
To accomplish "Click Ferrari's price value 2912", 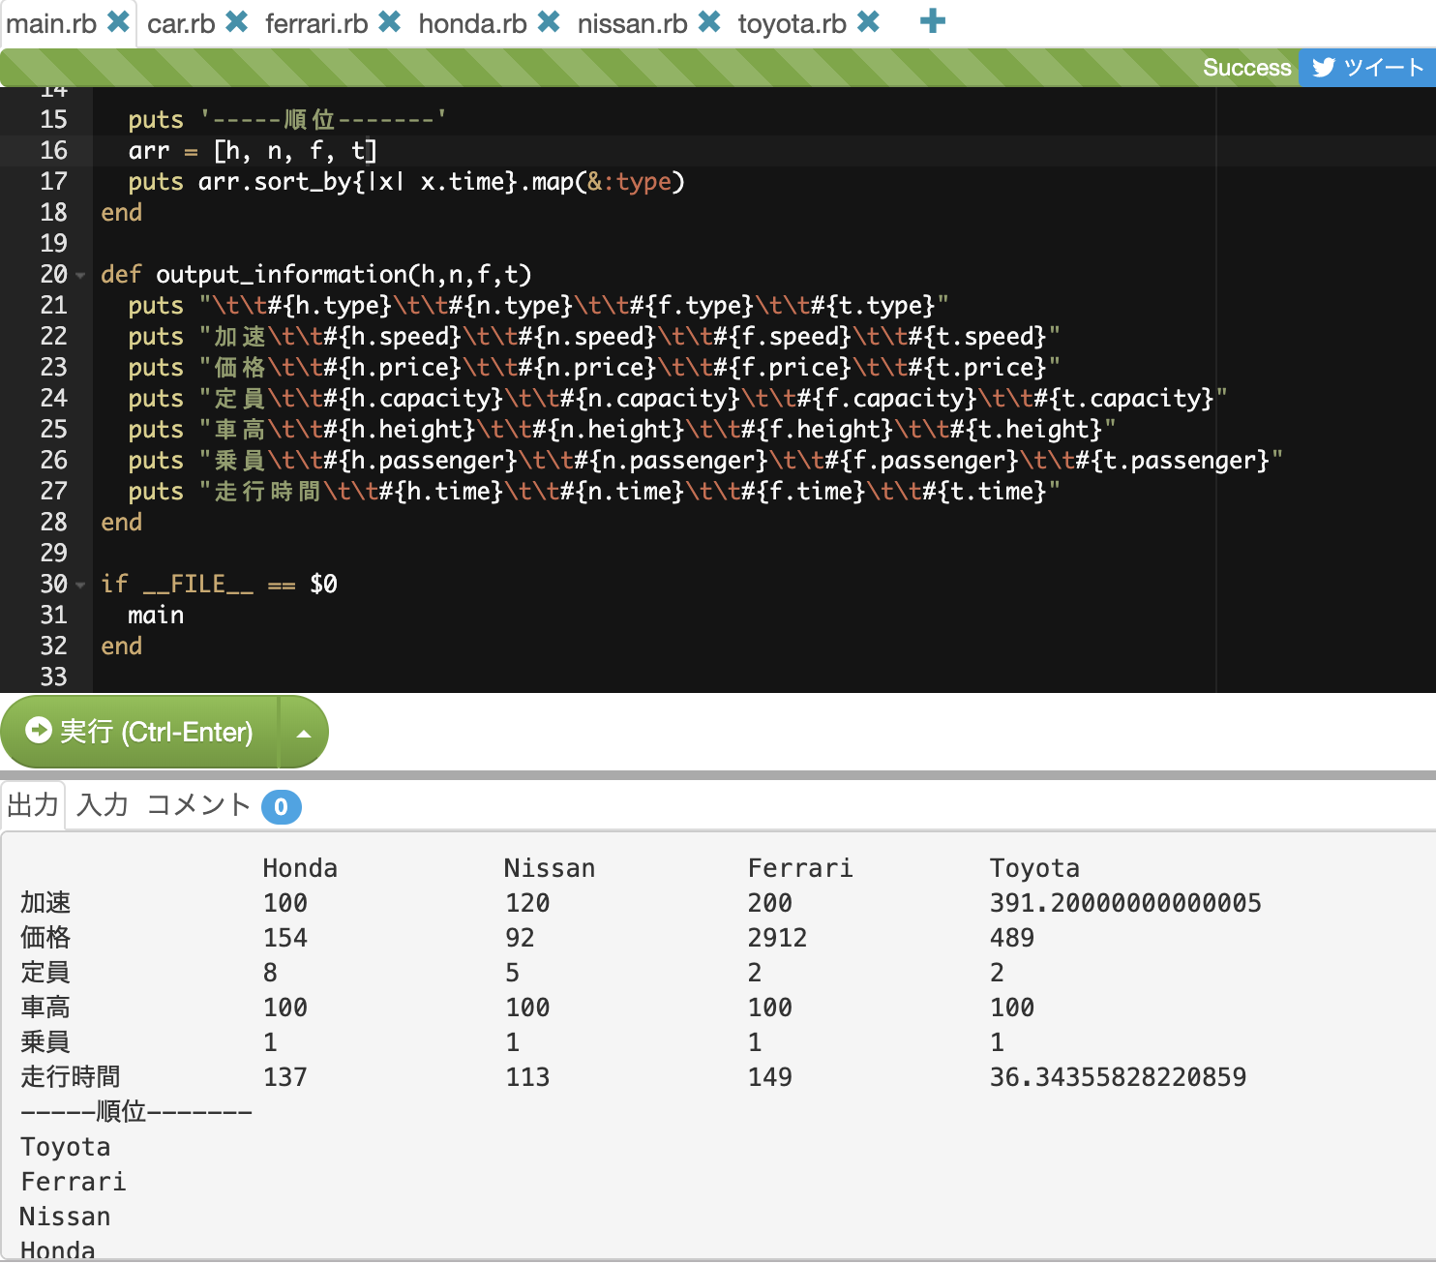I will click(777, 938).
